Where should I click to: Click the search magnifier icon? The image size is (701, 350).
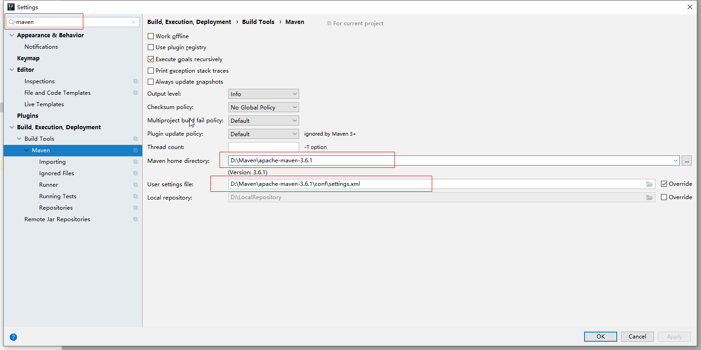tap(12, 22)
